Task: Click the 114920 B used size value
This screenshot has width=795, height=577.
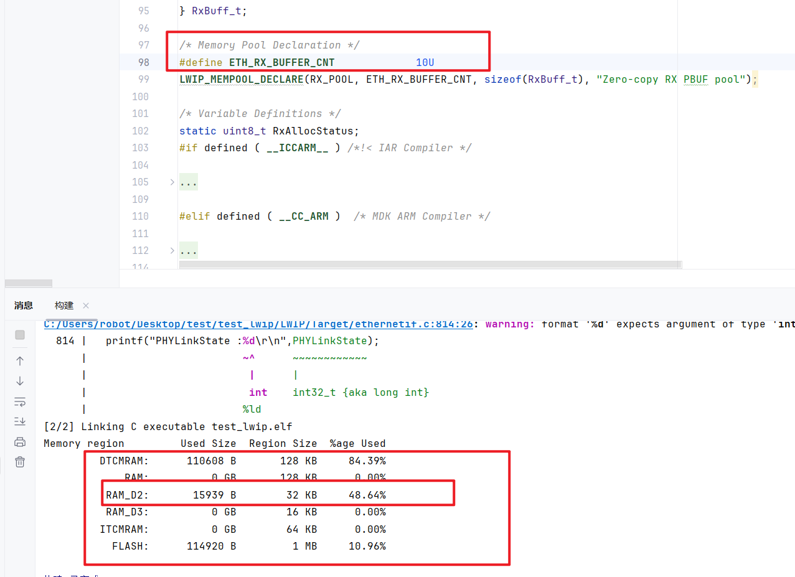Action: click(212, 546)
